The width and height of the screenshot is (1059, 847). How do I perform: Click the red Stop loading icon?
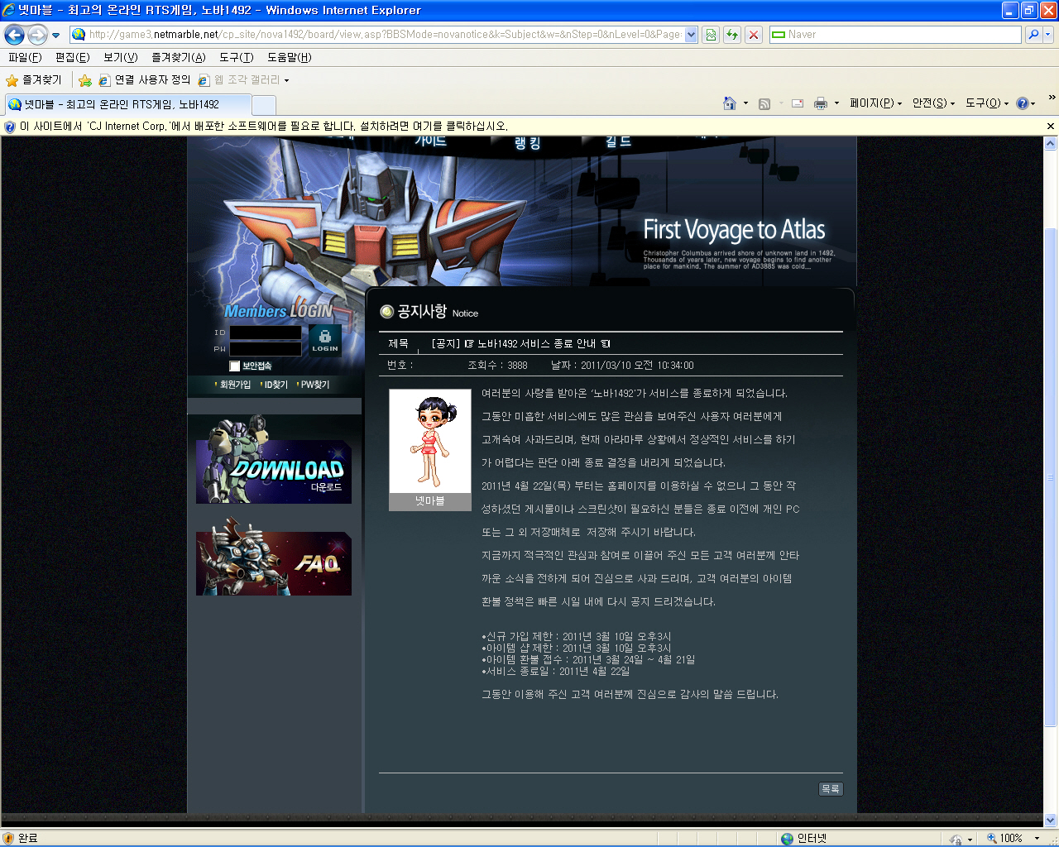point(754,35)
